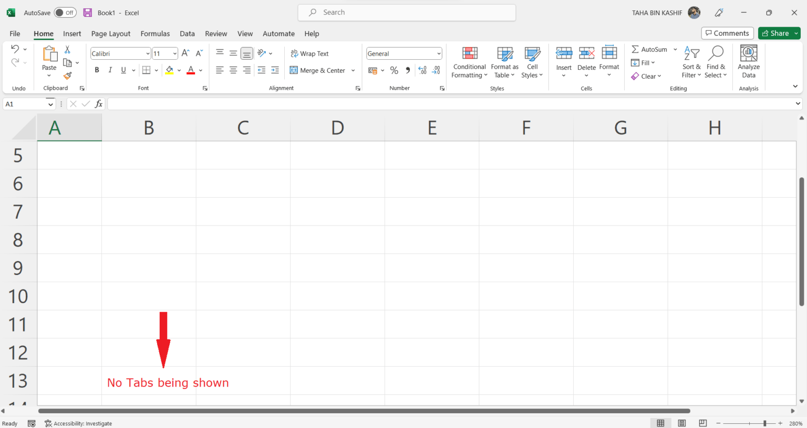The image size is (807, 428).
Task: Select the Format Painter icon
Action: [67, 76]
